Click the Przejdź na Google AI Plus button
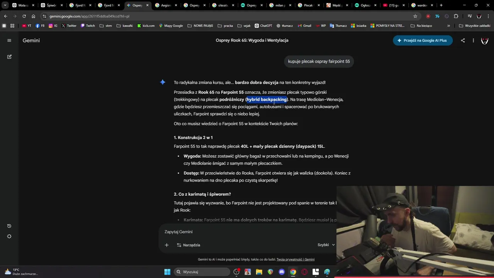494x278 pixels. pyautogui.click(x=423, y=41)
